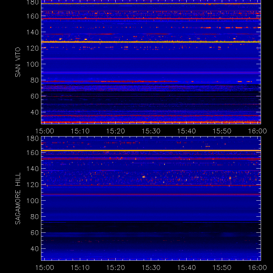This screenshot has width=273, height=273.
Task: Click 15:20 time label under San Vito plot
Action: pos(116,131)
